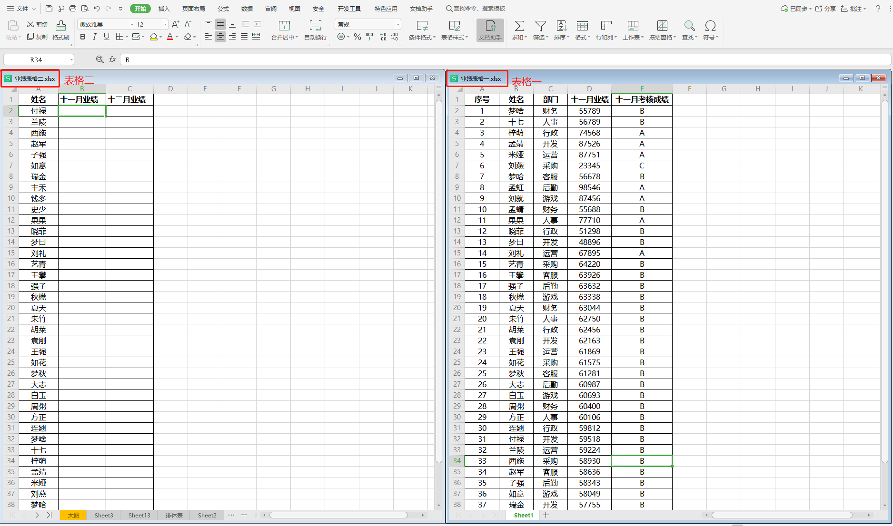Toggle bold formatting

[x=83, y=37]
